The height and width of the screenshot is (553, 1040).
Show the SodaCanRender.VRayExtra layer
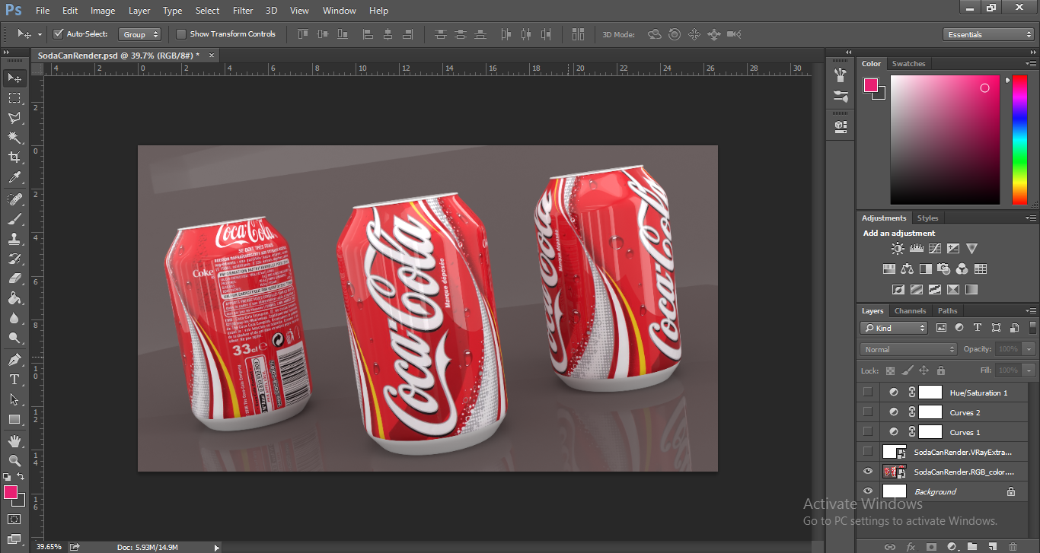pyautogui.click(x=868, y=452)
